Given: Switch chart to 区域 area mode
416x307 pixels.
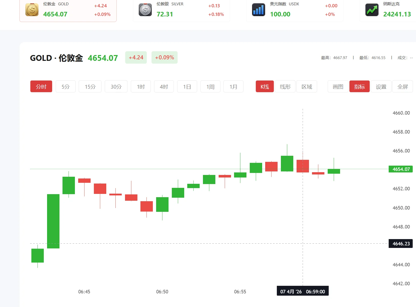Looking at the screenshot, I should 307,86.
